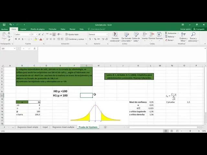
Task: Open the Calibri font name dropdown
Action: pos(22,34)
